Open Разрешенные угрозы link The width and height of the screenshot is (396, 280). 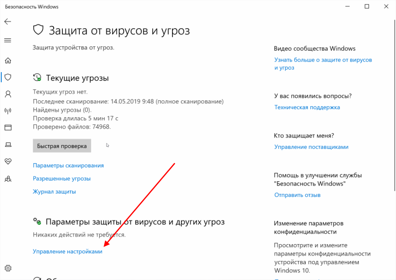pos(62,179)
